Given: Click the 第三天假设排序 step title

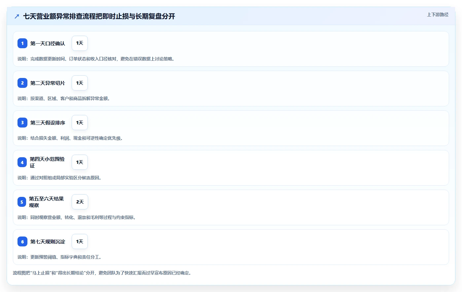Looking at the screenshot, I should click(48, 123).
